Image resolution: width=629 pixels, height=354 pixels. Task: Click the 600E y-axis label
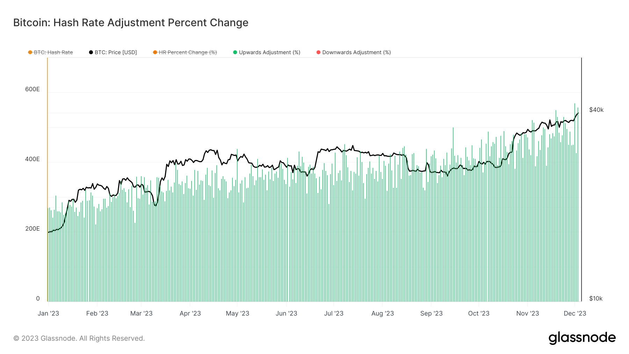pos(32,89)
